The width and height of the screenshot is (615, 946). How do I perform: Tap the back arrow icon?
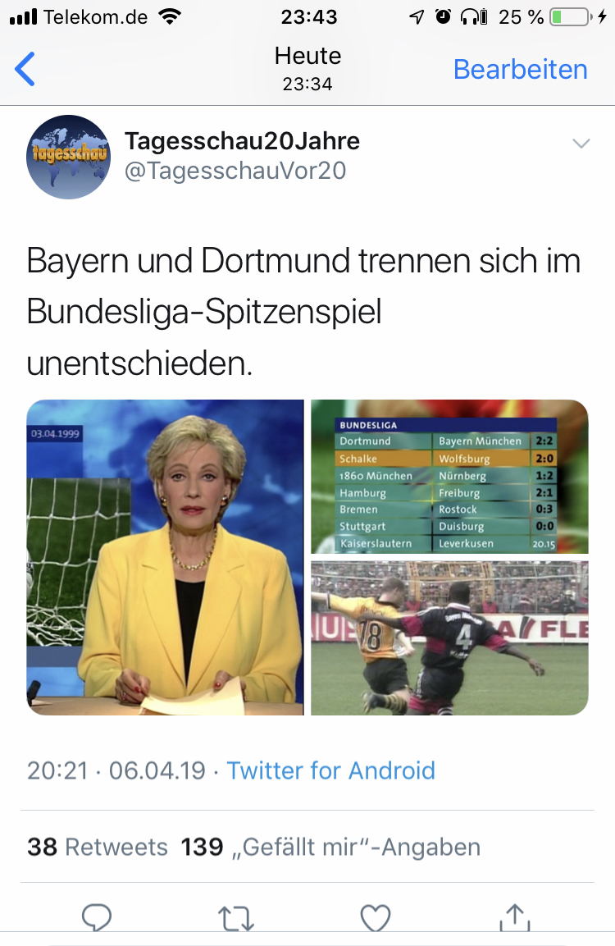click(25, 69)
